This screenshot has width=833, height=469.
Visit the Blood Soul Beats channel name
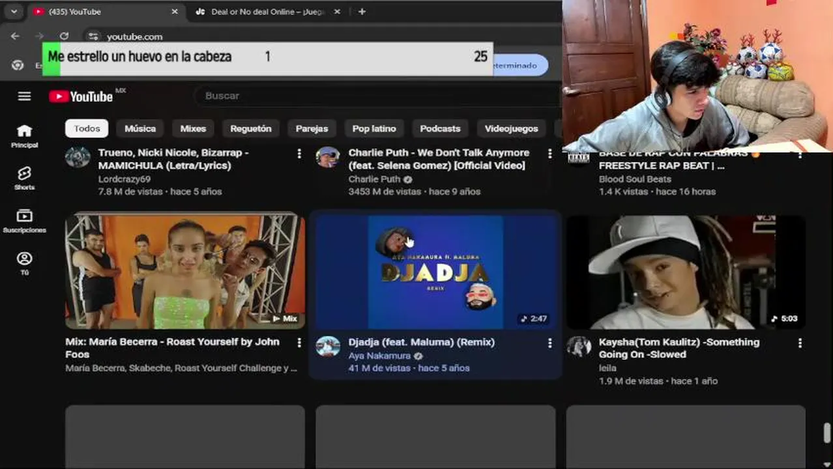click(635, 179)
